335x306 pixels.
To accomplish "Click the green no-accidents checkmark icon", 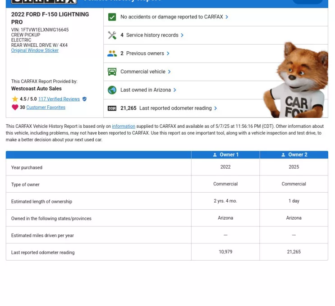I will point(112,17).
